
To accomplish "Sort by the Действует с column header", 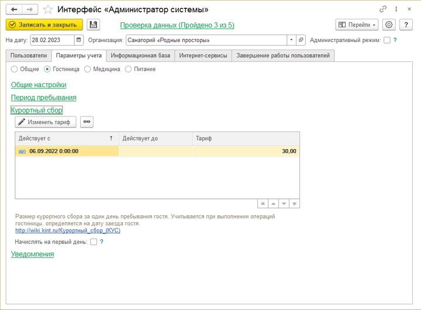I will 67,139.
